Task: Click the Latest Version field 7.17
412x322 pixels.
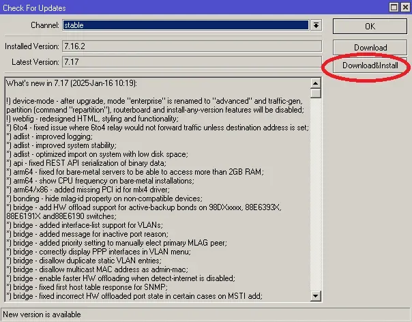Action: click(x=192, y=62)
